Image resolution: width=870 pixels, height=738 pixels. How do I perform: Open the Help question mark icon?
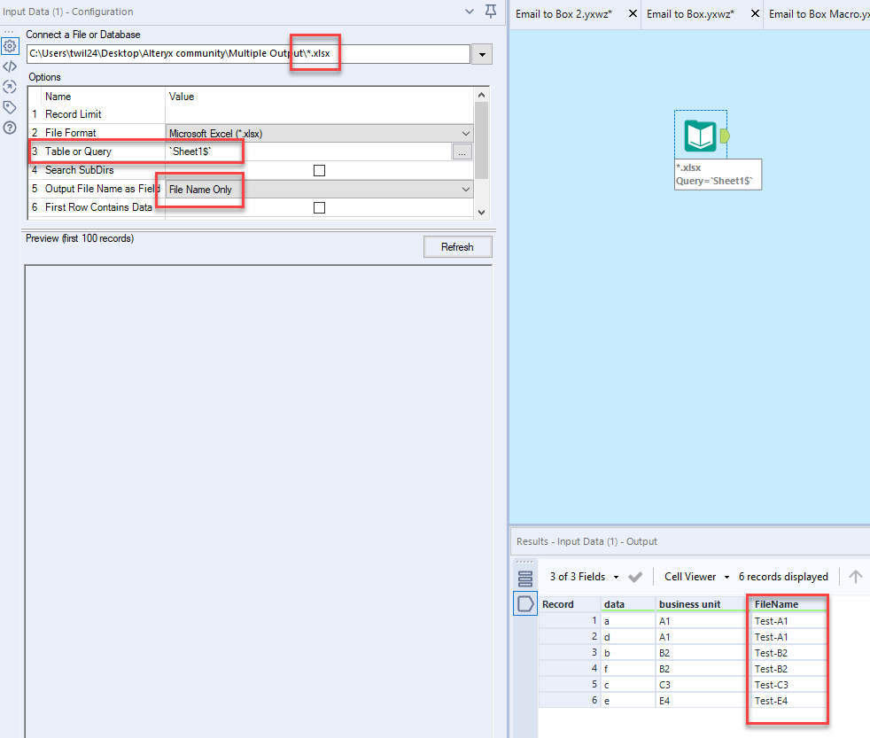pyautogui.click(x=10, y=128)
